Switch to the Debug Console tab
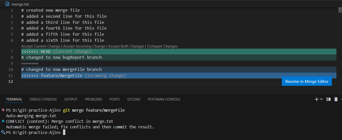 (43, 99)
